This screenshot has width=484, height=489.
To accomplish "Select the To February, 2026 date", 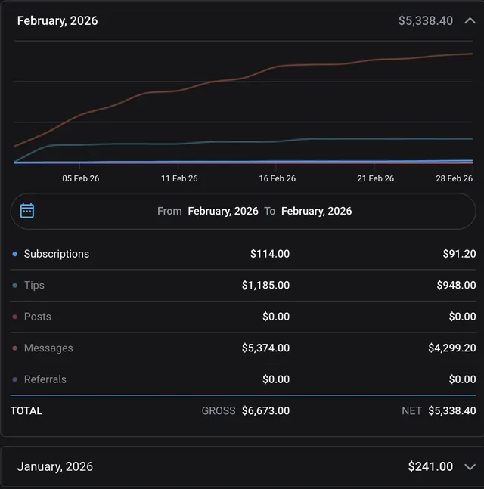I will pos(316,211).
